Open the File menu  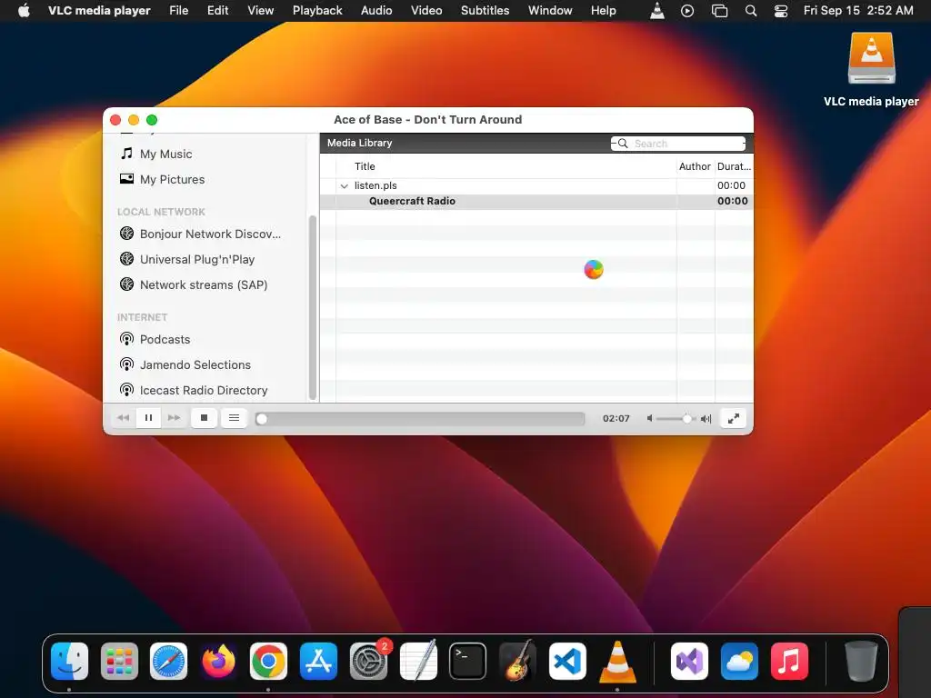point(179,10)
